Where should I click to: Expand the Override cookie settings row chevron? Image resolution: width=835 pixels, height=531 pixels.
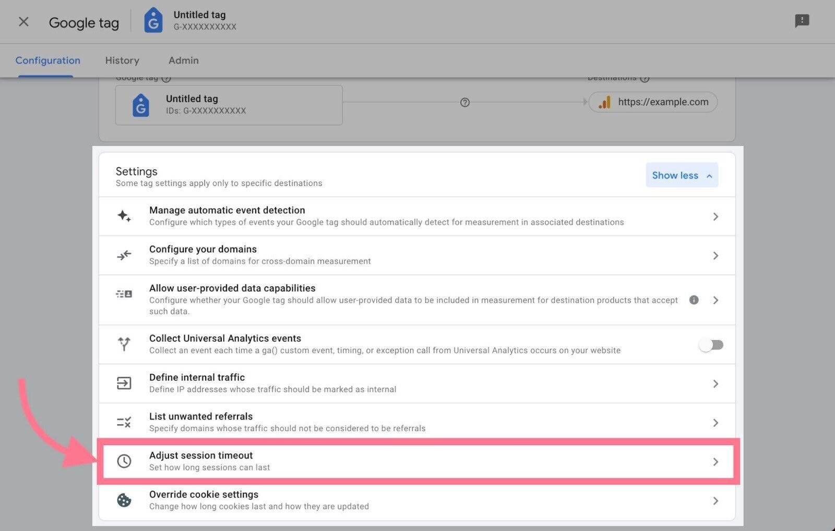(715, 500)
